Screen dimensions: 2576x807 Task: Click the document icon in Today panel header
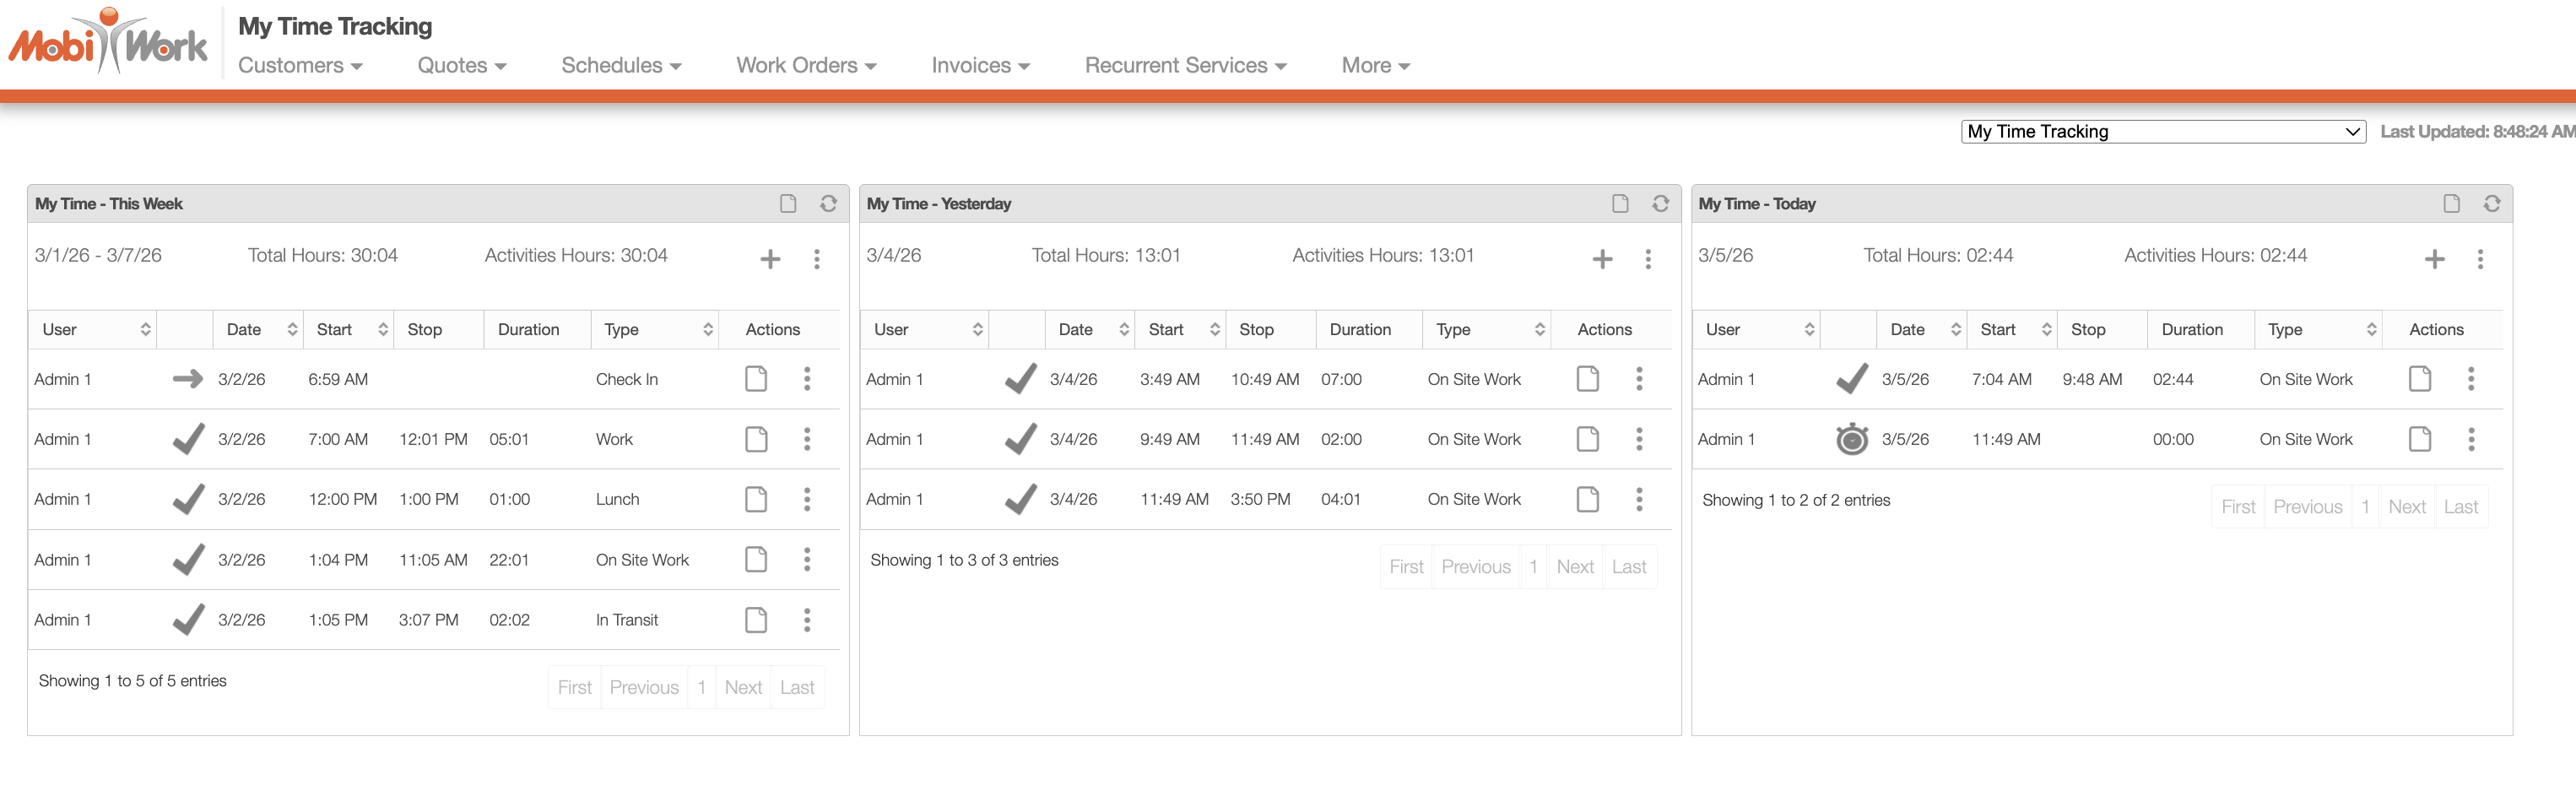[x=2451, y=204]
